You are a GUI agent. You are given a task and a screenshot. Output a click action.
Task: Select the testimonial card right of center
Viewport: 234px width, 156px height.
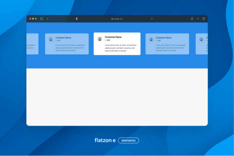167,44
